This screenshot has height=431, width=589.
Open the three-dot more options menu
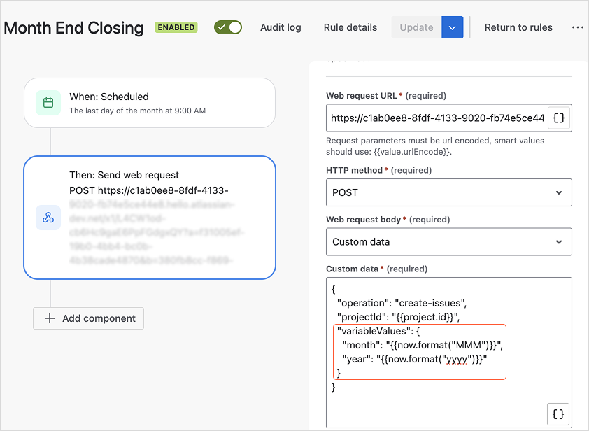click(x=577, y=27)
